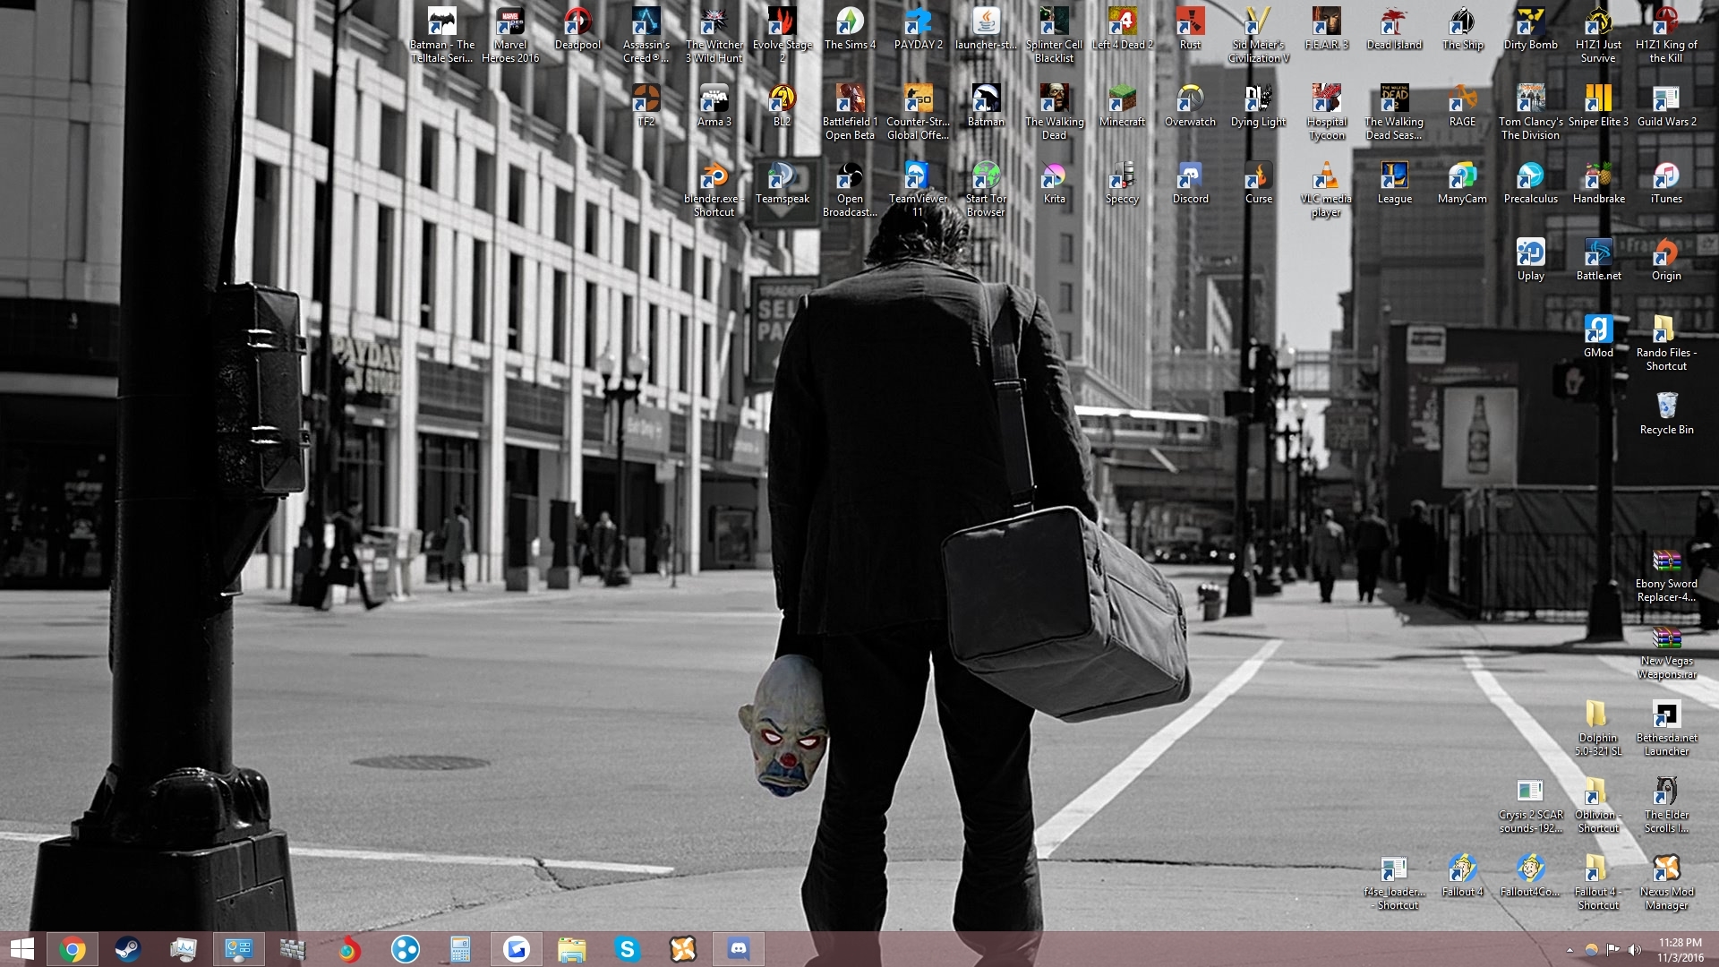Open the Bethesda.net Launcher shortcut
1719x967 pixels.
coord(1666,729)
